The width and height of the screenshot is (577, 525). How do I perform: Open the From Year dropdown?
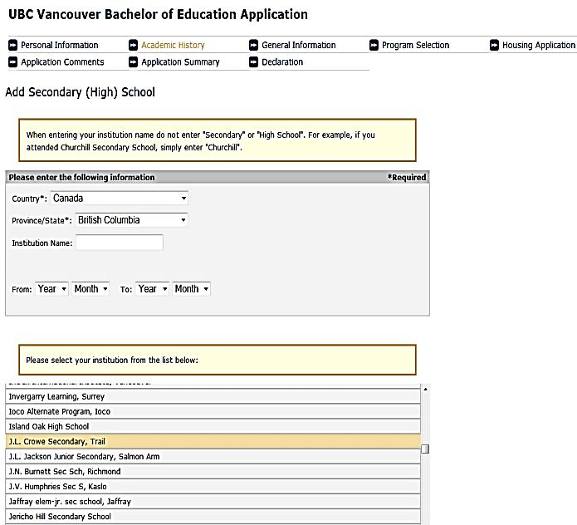[x=51, y=289]
